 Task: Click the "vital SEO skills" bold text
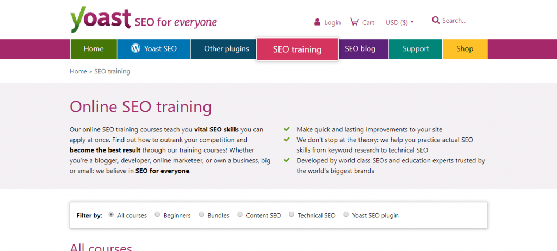pos(216,130)
